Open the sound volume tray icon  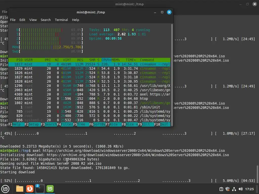click(241, 189)
